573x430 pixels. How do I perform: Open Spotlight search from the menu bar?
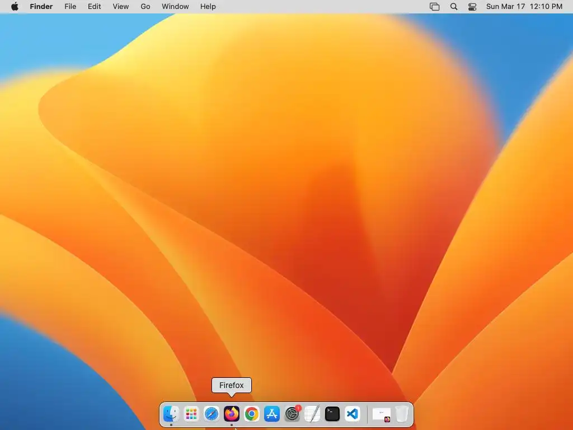(454, 7)
